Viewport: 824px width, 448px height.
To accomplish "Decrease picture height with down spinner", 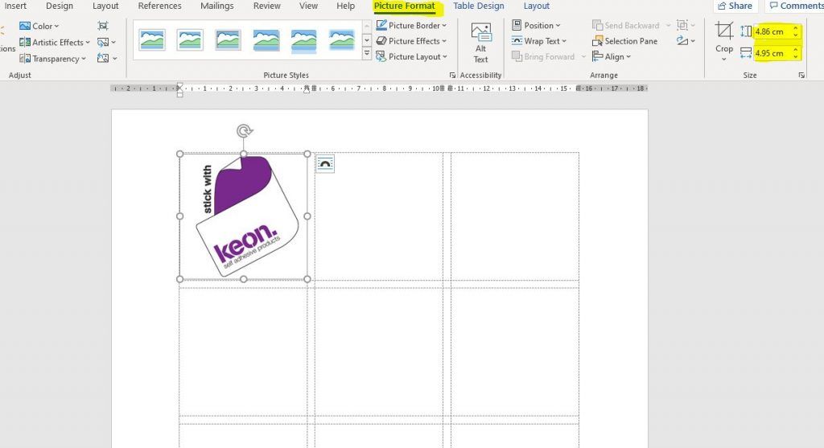I will (796, 35).
